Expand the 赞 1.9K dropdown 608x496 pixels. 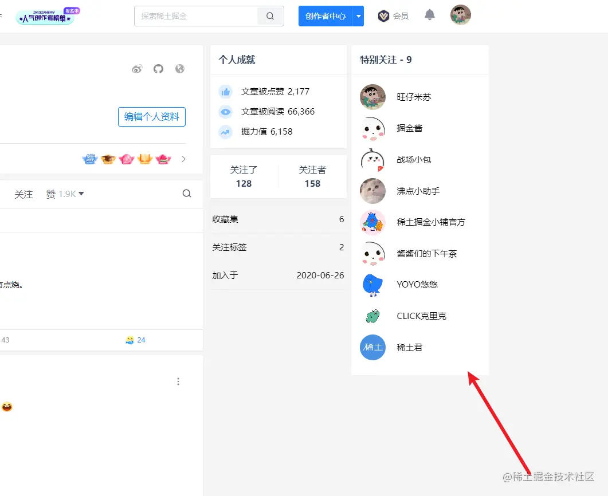tap(65, 194)
